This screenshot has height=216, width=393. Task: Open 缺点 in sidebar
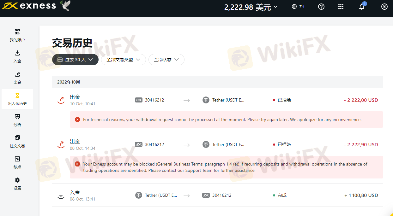coord(17,163)
